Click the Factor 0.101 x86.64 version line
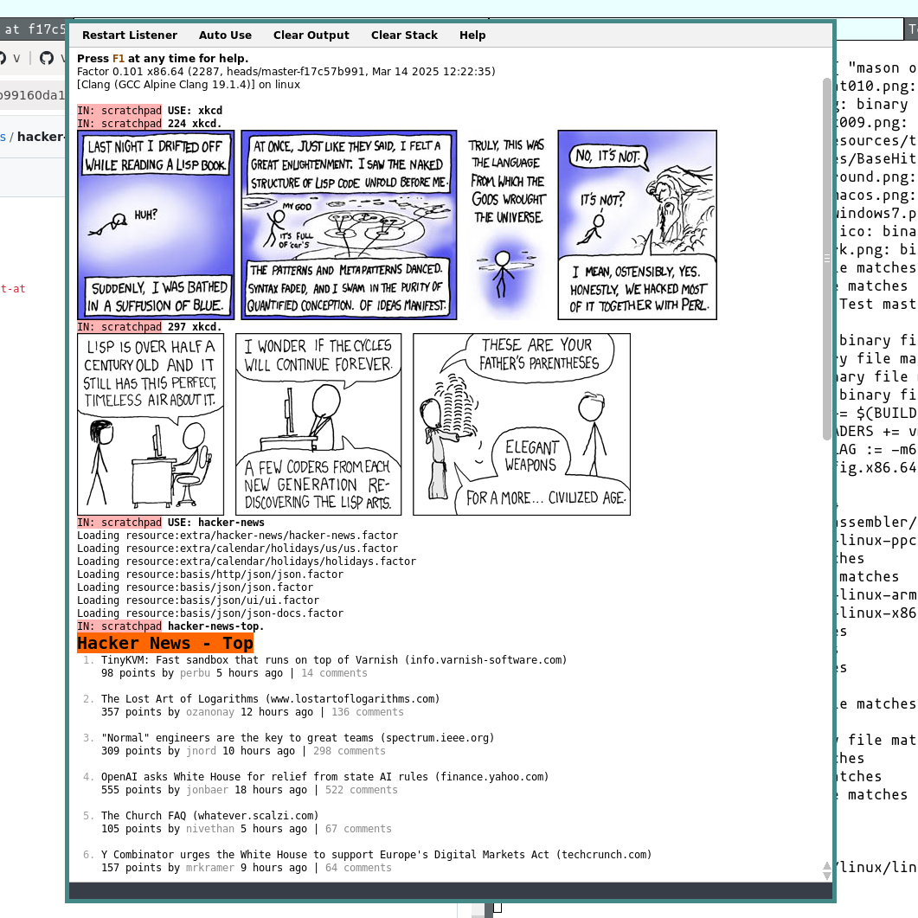 coord(286,72)
